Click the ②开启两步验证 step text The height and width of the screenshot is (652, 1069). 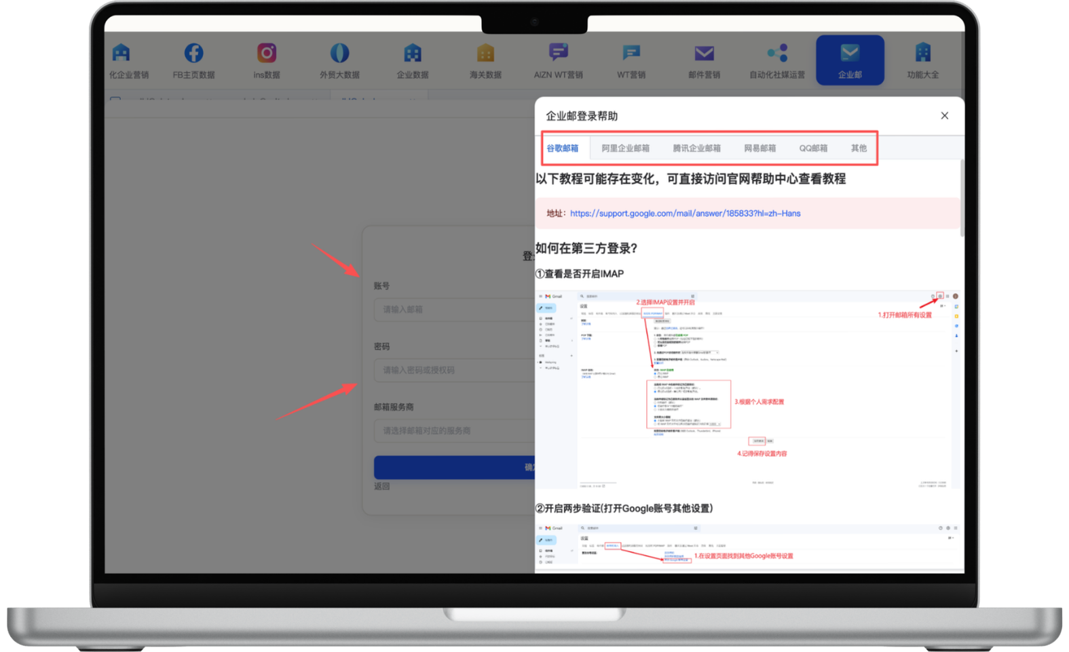coord(624,508)
